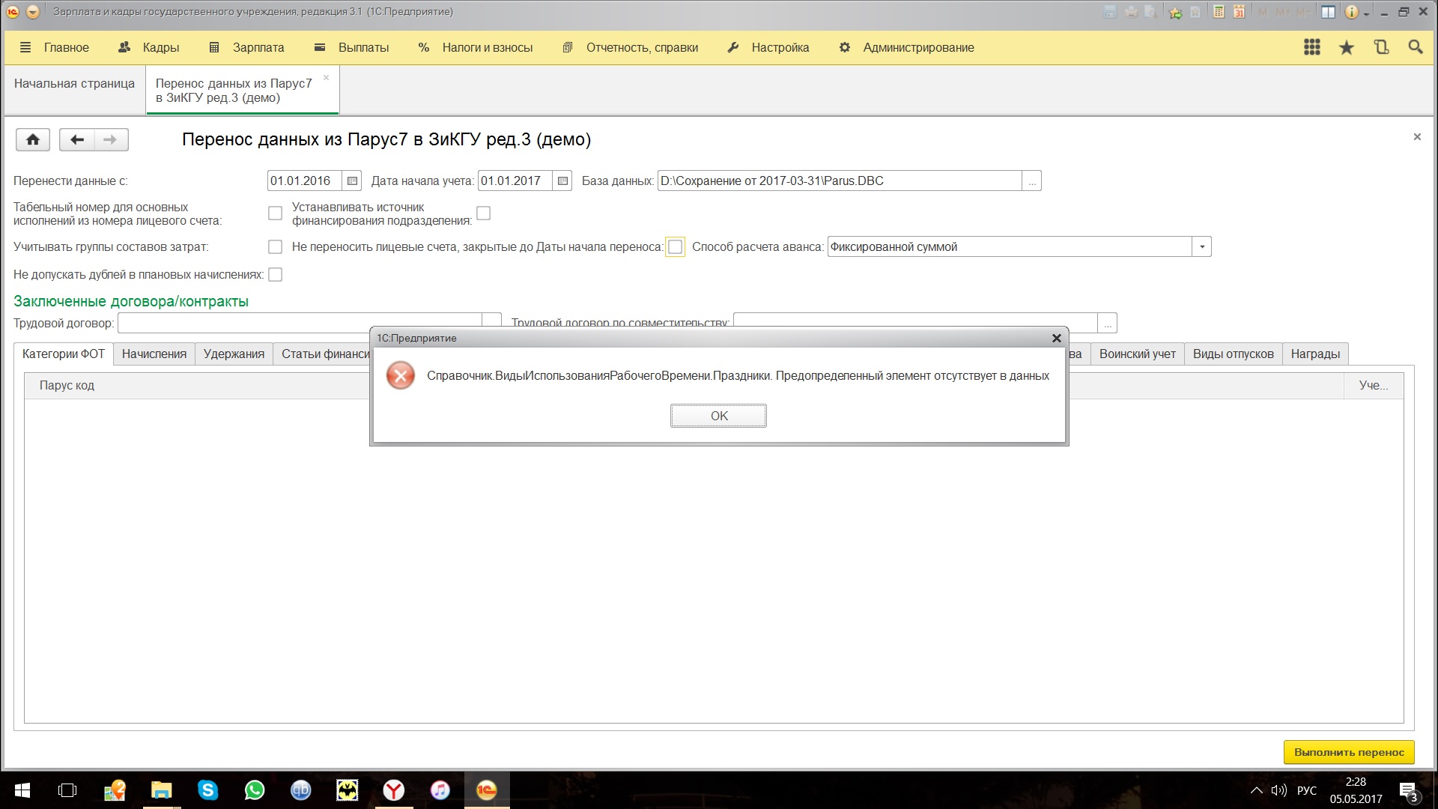Image resolution: width=1438 pixels, height=809 pixels.
Task: Navigate forward with right arrow
Action: pyautogui.click(x=111, y=139)
